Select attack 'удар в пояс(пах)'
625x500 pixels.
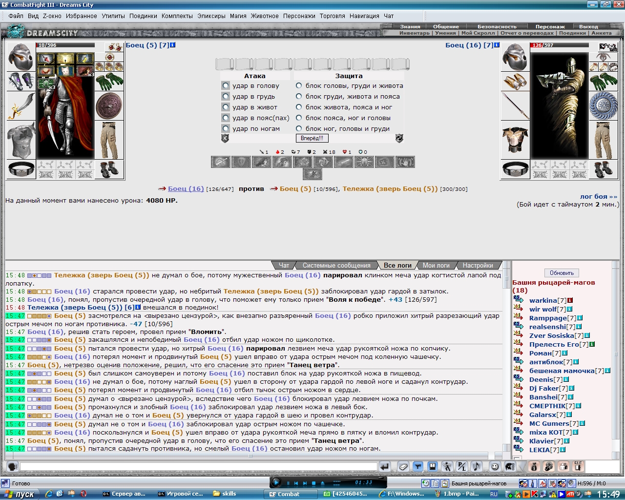click(x=226, y=118)
